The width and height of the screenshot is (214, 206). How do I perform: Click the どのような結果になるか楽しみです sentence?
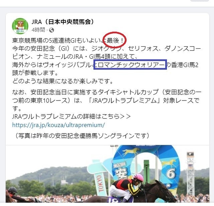[x=63, y=81]
